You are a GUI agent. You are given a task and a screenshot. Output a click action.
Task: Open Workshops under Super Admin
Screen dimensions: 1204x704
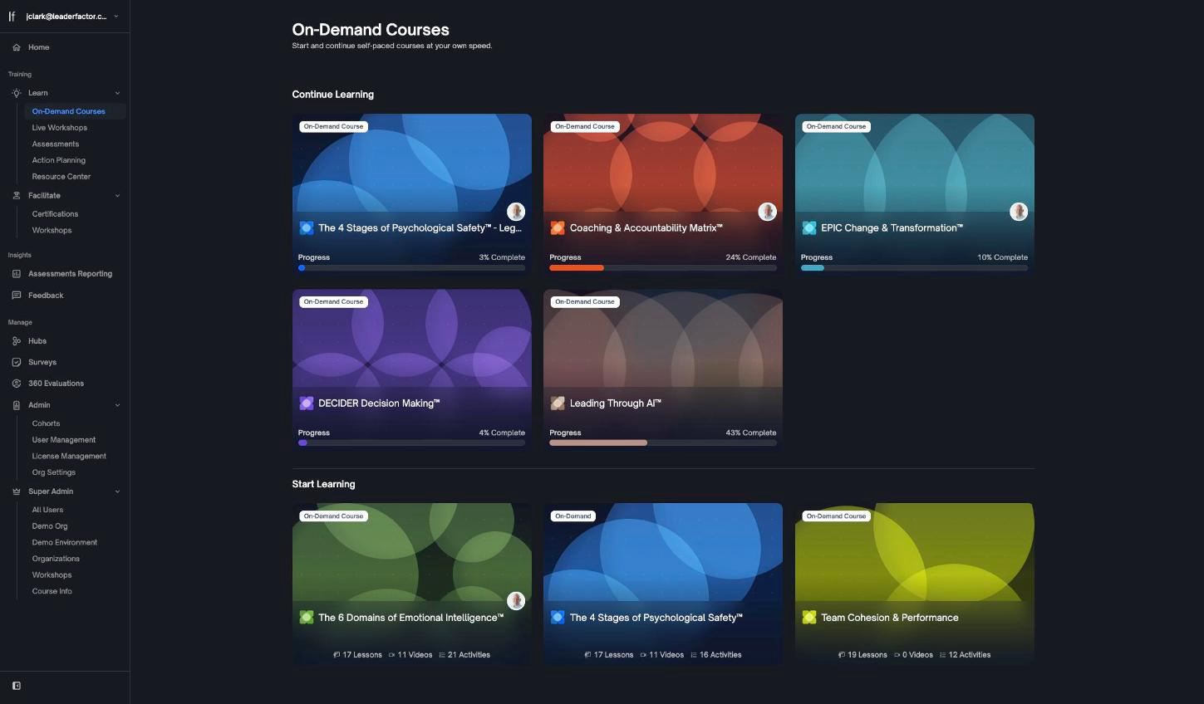pyautogui.click(x=52, y=575)
